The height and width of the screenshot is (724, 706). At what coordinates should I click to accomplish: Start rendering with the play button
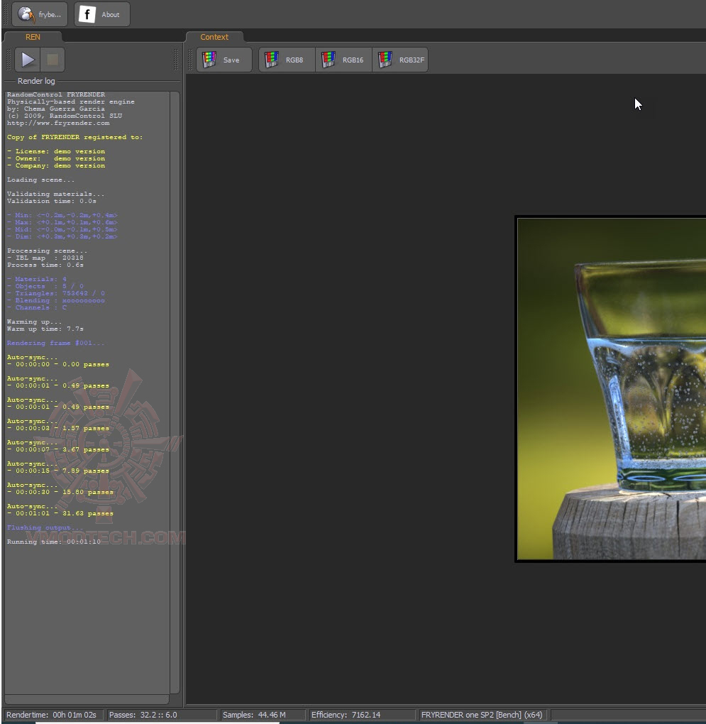point(27,60)
